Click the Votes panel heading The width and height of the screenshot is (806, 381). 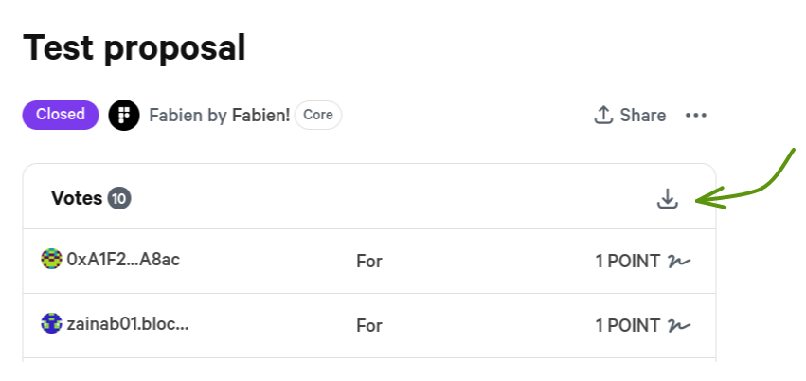coord(76,198)
